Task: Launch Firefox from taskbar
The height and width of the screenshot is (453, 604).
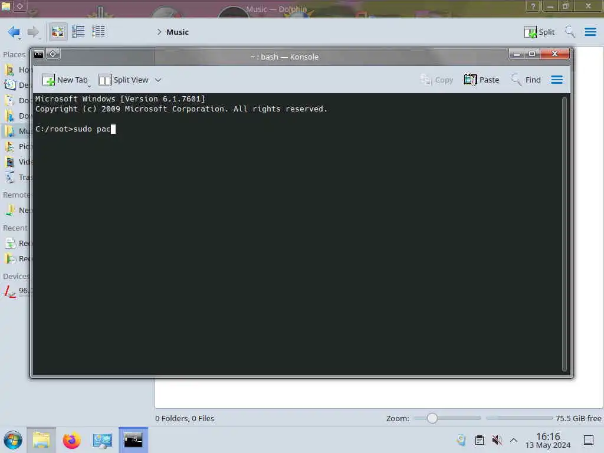Action: 71,440
